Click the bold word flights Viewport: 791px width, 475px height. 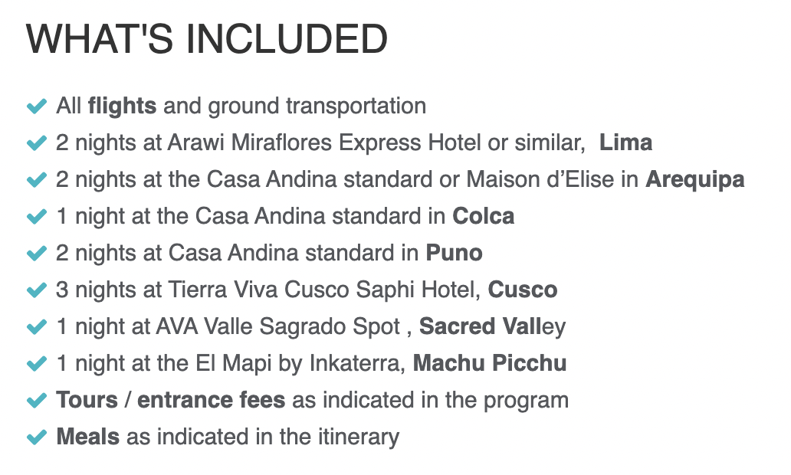point(122,106)
